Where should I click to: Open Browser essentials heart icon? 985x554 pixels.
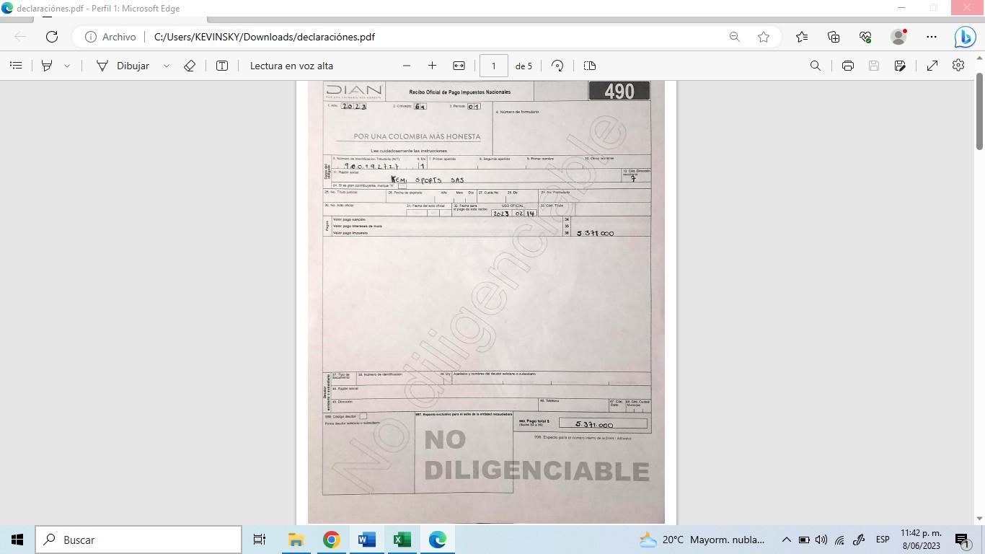[866, 37]
